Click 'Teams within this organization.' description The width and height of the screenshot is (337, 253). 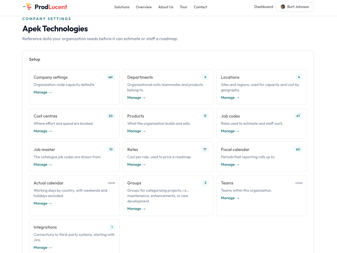click(x=247, y=190)
